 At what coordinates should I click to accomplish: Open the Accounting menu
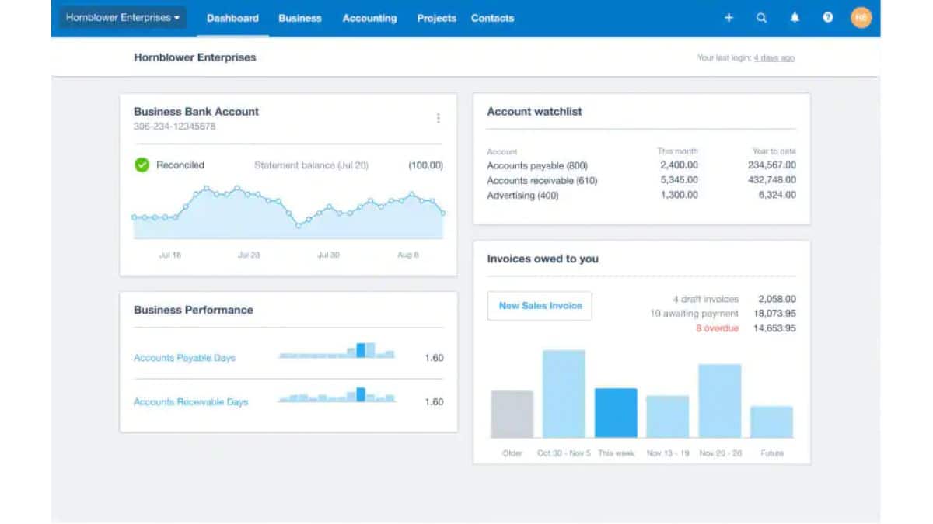tap(369, 18)
